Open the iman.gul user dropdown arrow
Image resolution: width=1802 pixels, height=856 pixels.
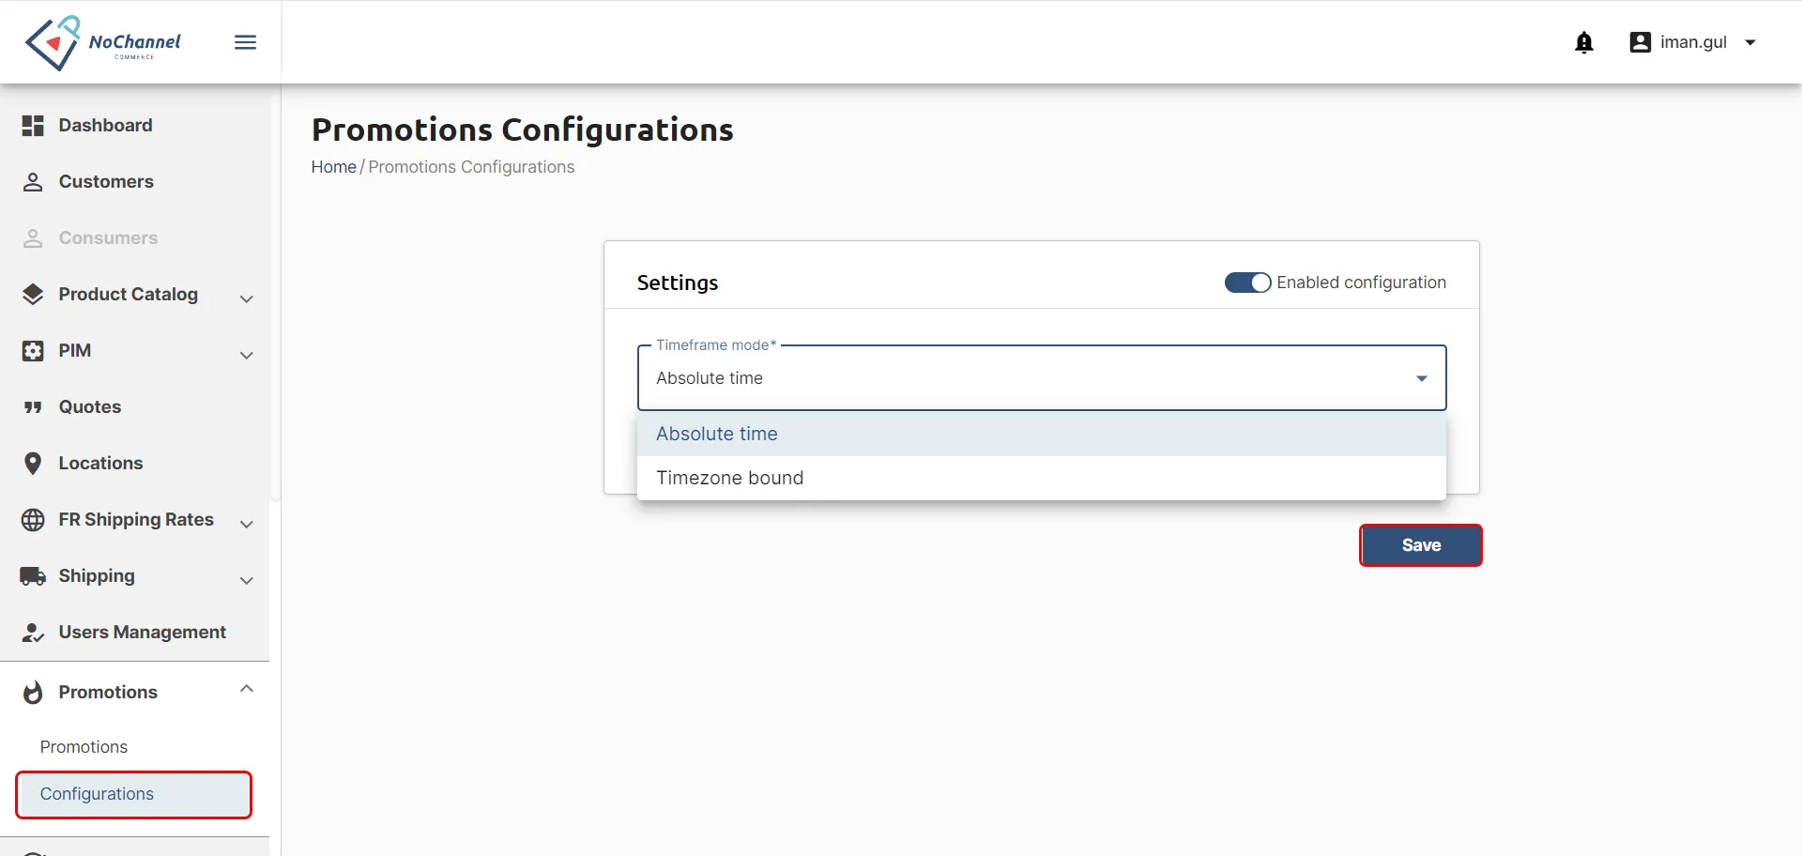[1750, 42]
